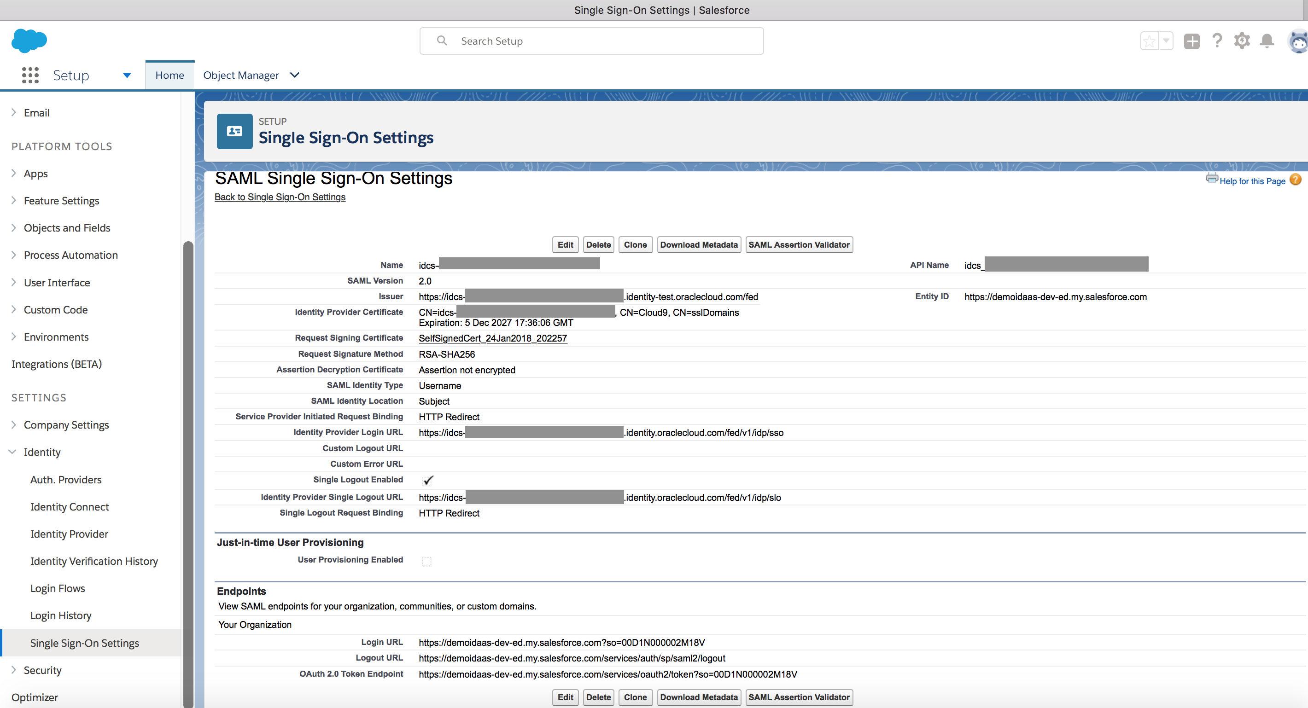Switch to the Object Manager tab

(x=241, y=75)
